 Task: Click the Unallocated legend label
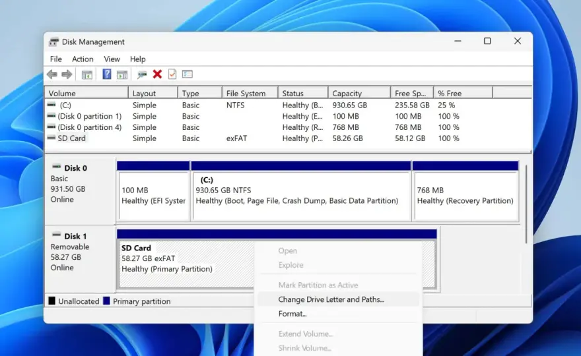tap(79, 301)
